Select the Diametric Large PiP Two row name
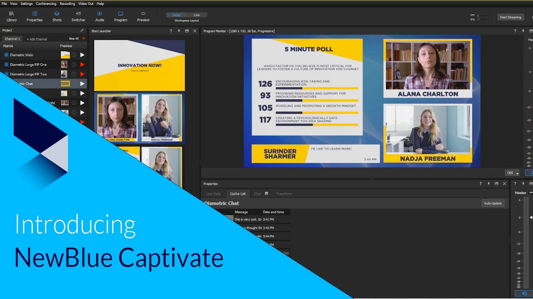This screenshot has width=533, height=299. tap(28, 74)
